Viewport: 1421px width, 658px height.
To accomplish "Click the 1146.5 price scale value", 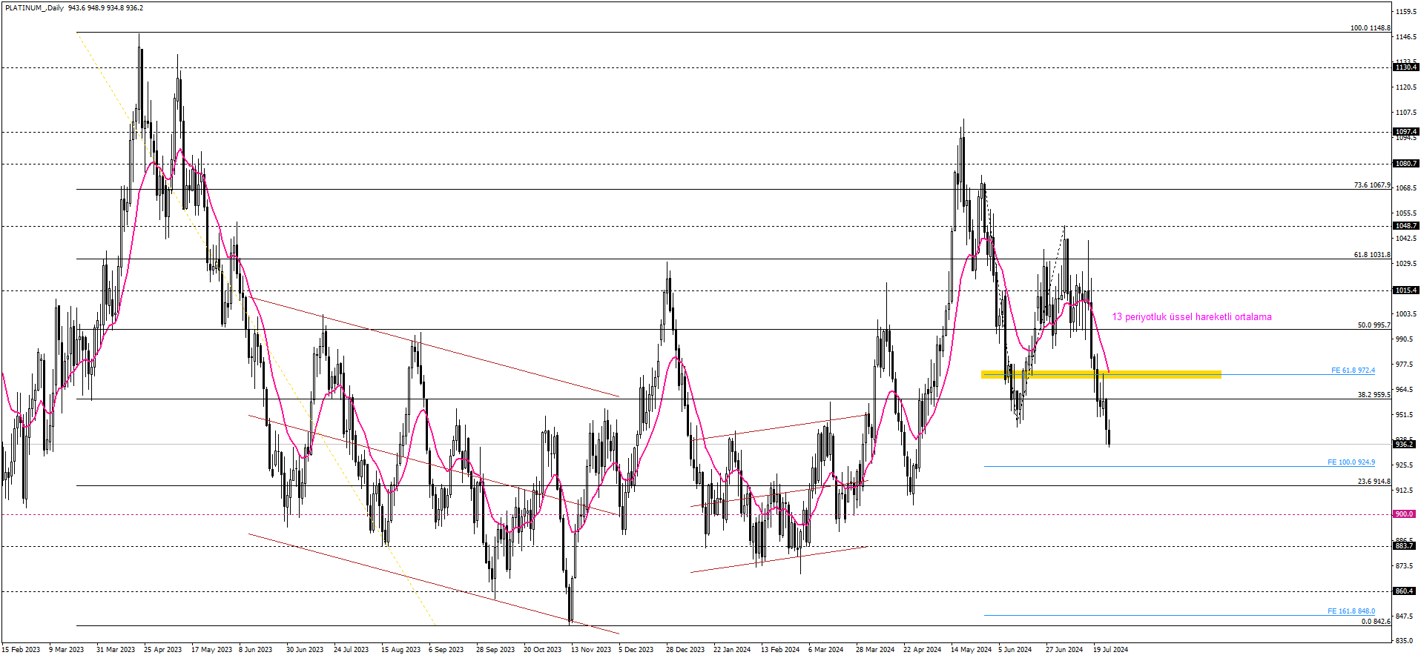I will point(1406,37).
